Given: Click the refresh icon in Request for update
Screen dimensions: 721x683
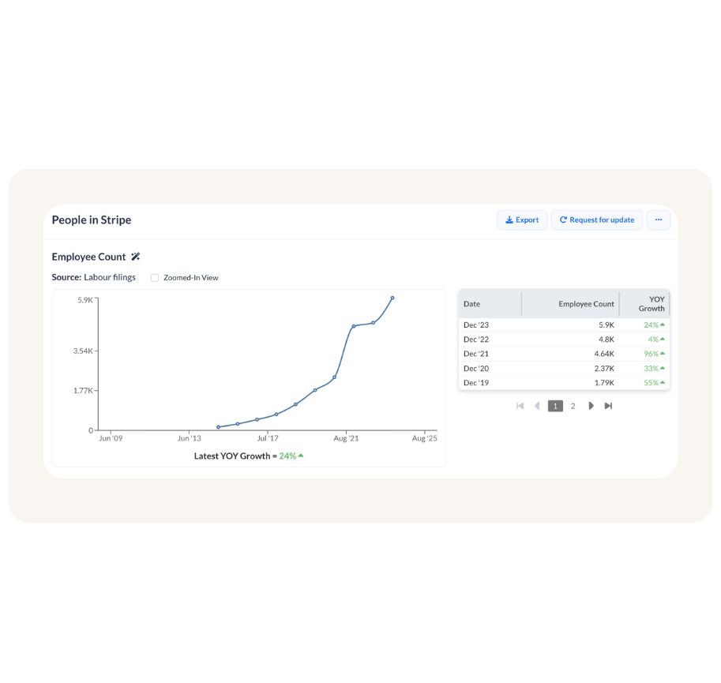Looking at the screenshot, I should point(563,220).
